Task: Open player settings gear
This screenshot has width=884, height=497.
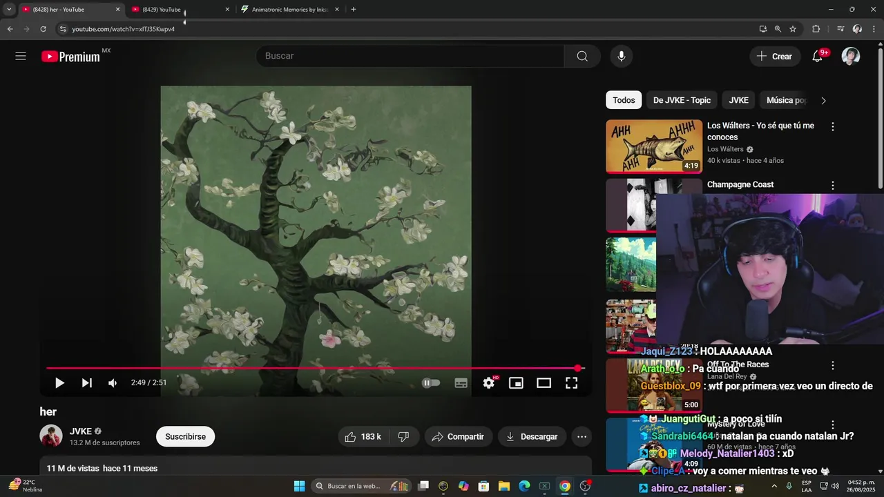Action: click(489, 383)
